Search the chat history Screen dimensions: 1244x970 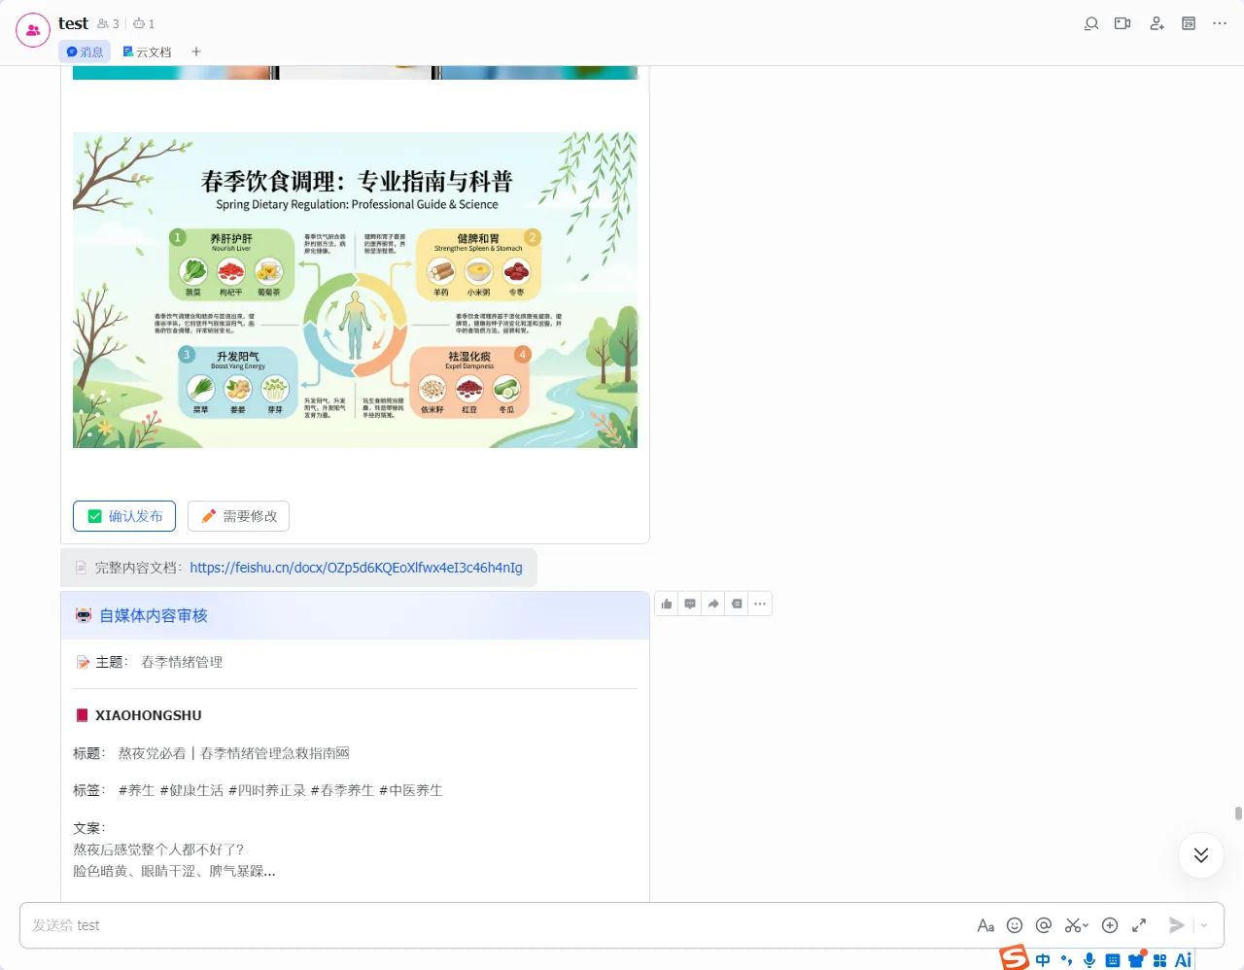(1091, 23)
